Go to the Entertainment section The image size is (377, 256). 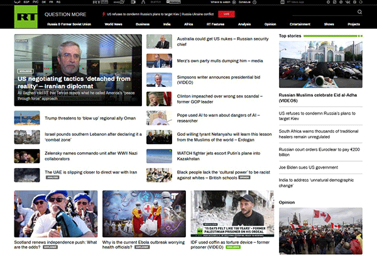point(300,24)
